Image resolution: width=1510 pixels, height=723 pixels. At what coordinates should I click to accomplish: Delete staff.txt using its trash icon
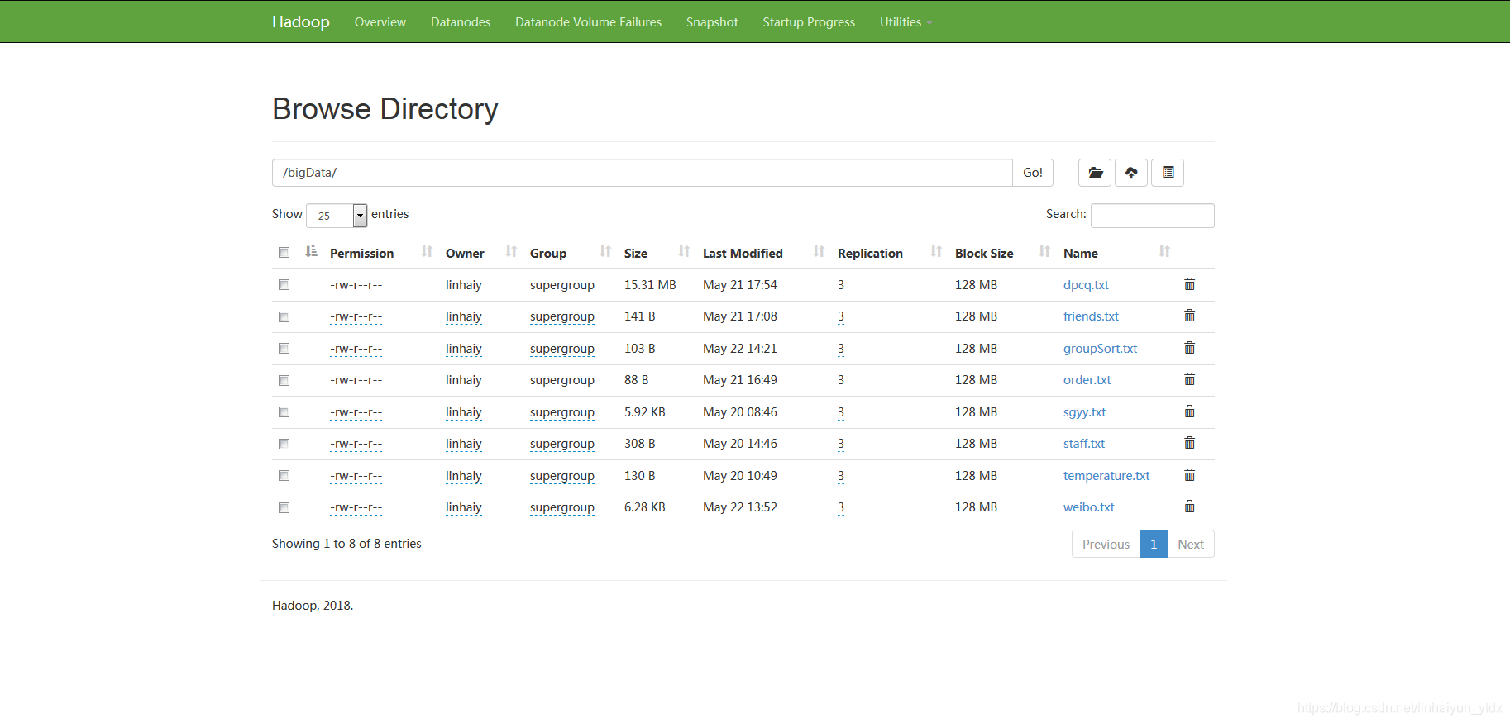(x=1189, y=443)
